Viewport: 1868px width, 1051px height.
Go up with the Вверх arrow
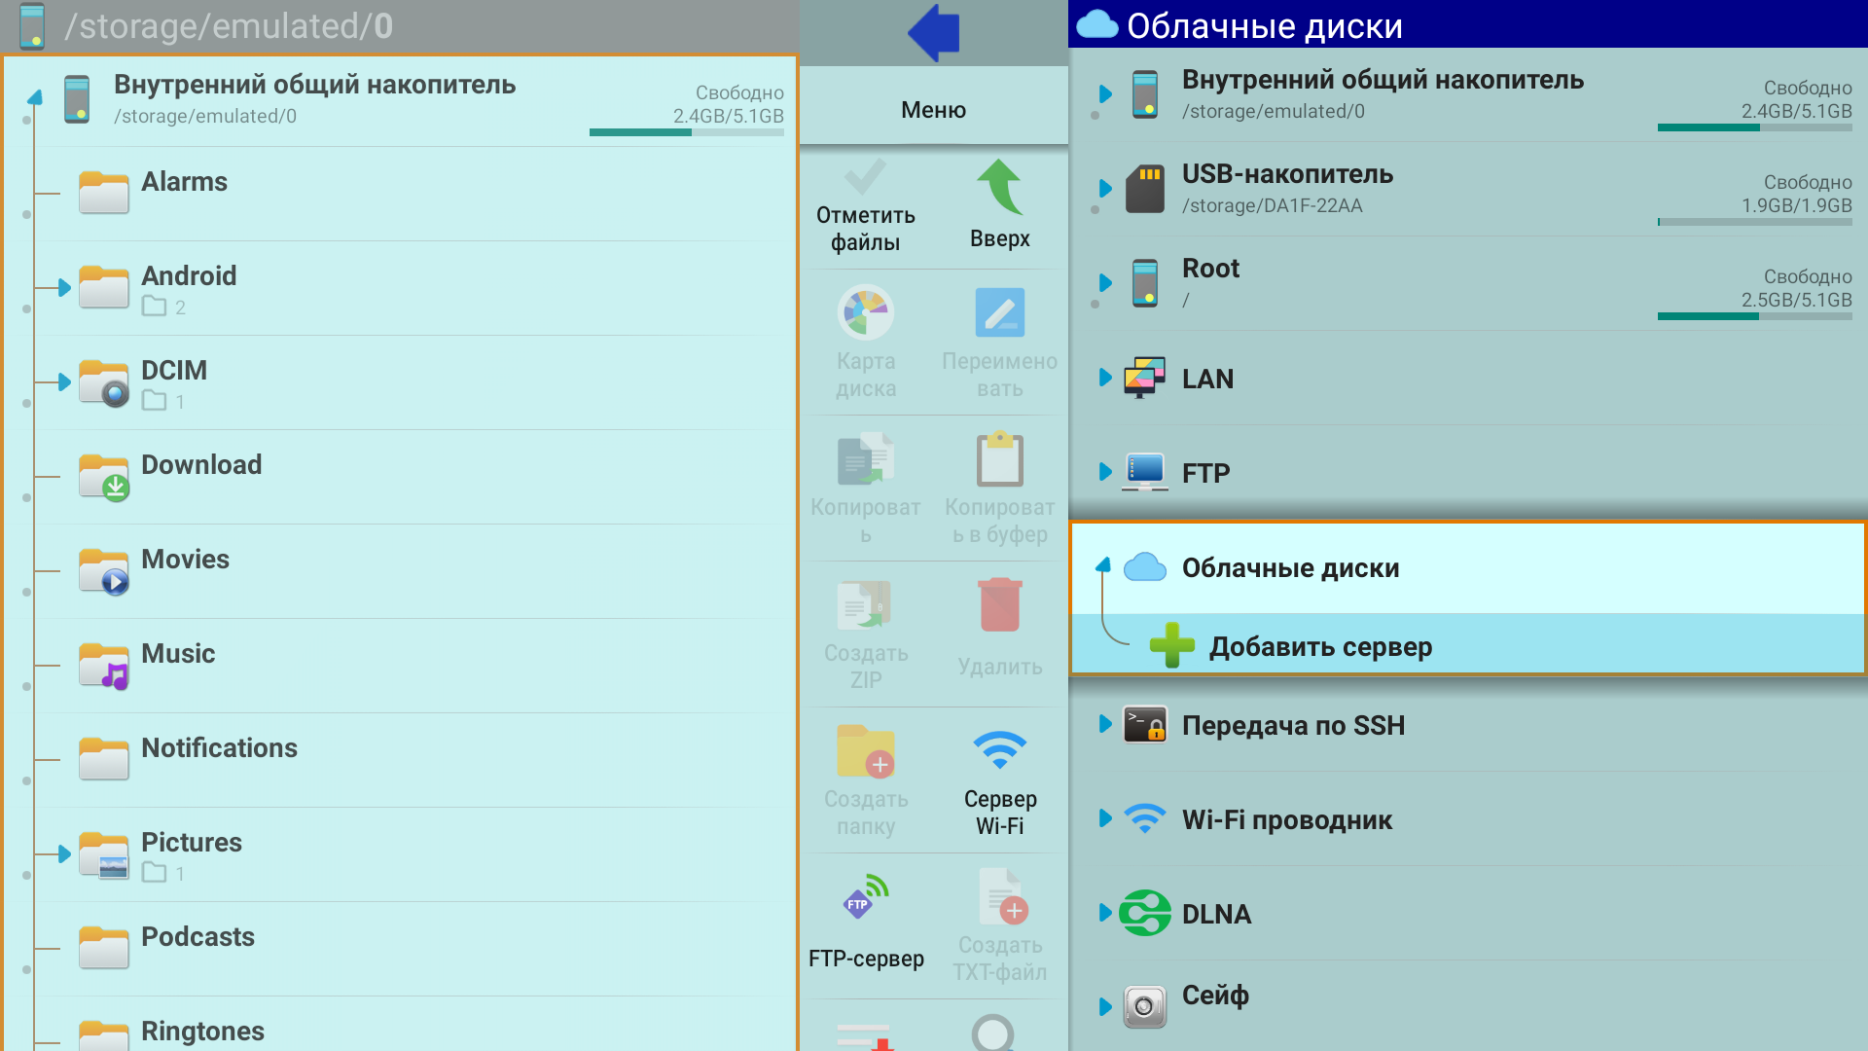pyautogui.click(x=1000, y=187)
